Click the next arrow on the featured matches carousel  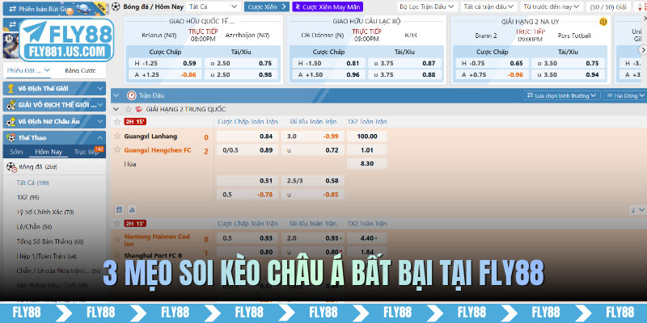point(642,49)
